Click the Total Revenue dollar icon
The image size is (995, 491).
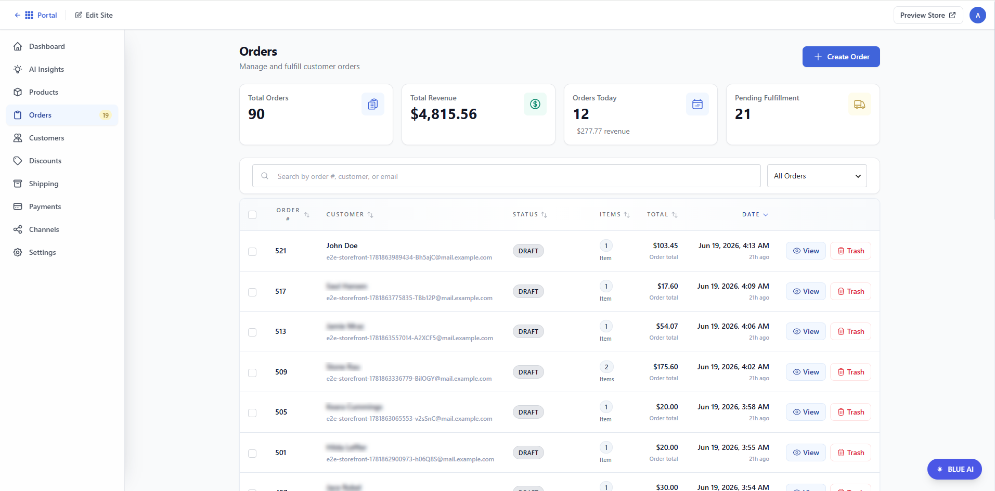pos(535,104)
